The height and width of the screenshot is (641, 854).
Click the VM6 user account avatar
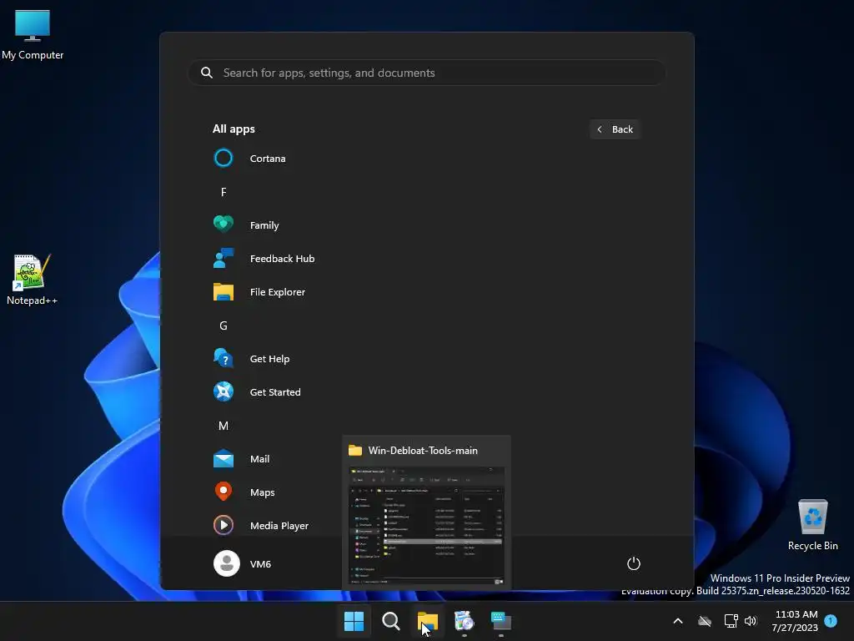[x=227, y=563]
